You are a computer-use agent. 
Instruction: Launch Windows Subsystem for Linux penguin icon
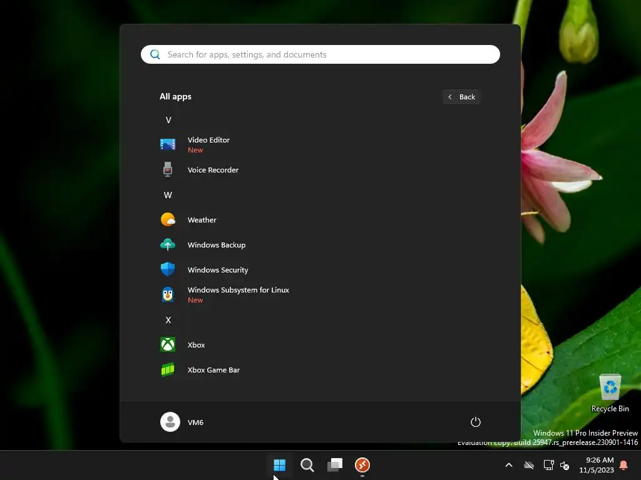tap(168, 294)
